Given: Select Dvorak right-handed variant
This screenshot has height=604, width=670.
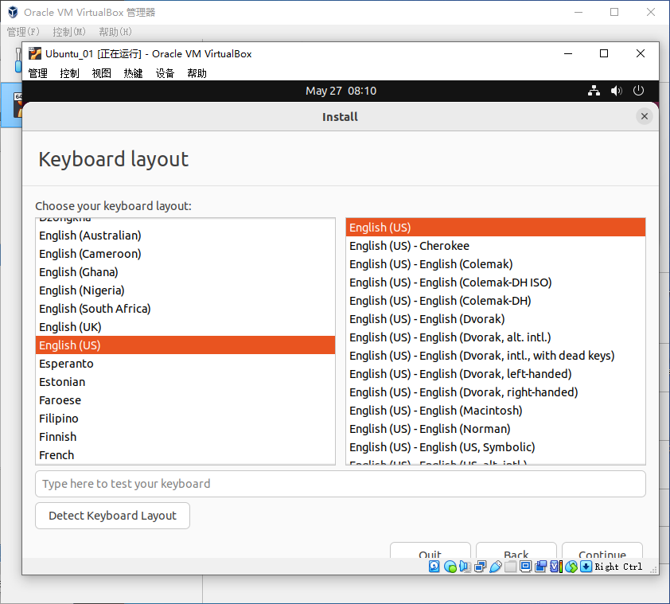Looking at the screenshot, I should pos(496,392).
